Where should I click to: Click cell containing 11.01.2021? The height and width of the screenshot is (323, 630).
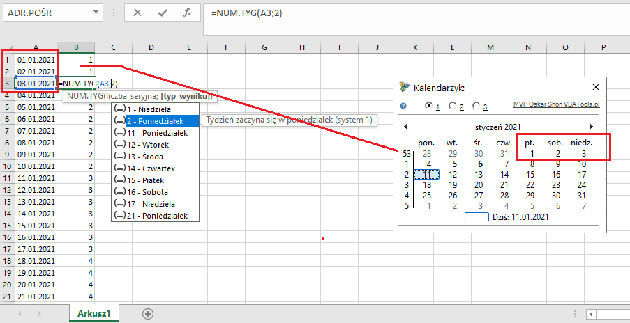point(36,178)
